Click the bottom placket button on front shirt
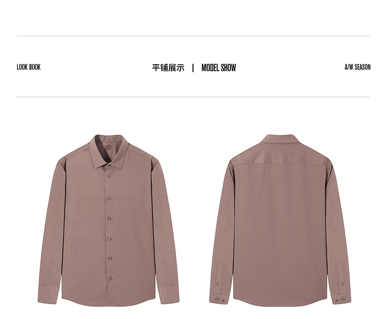The height and width of the screenshot is (319, 388). tap(111, 278)
